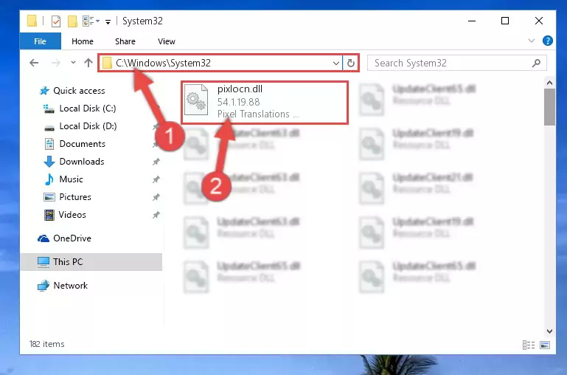This screenshot has width=567, height=375.
Task: Select Network in navigation pane
Action: point(70,285)
